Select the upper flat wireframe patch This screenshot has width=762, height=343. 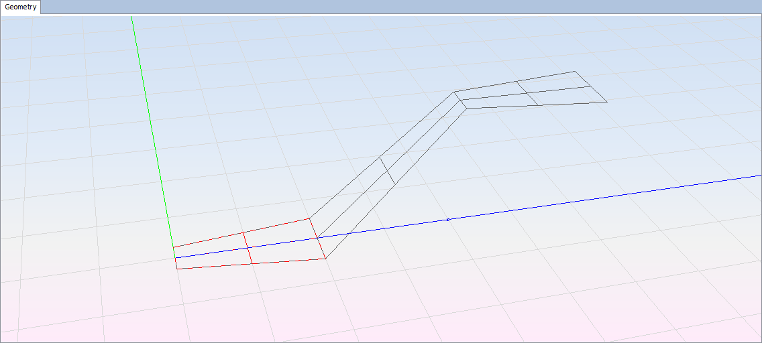click(x=530, y=89)
